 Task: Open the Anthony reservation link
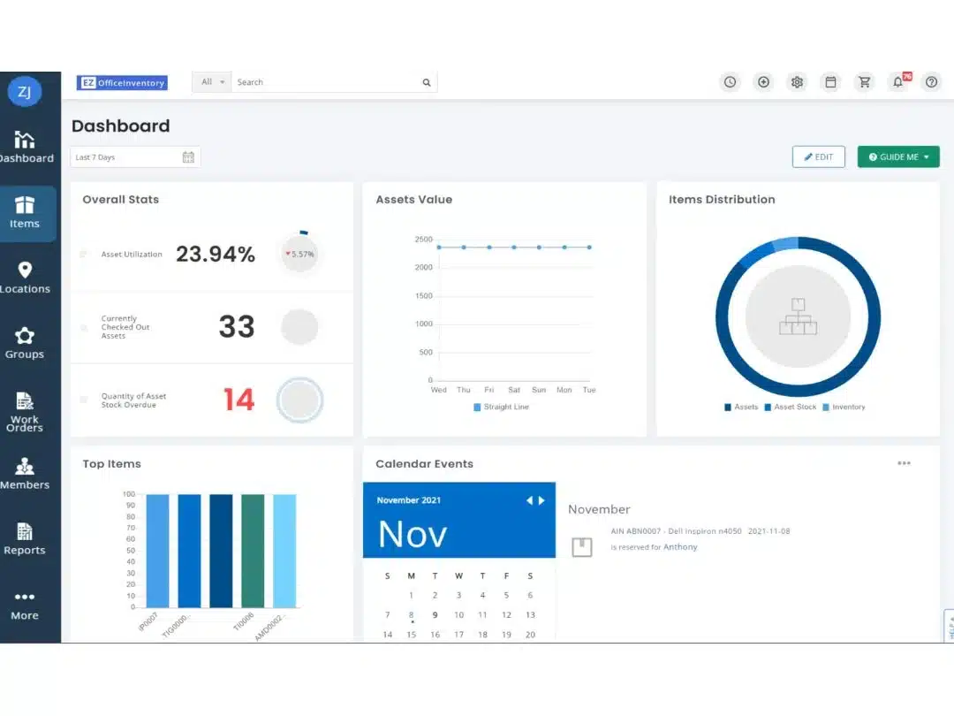[x=680, y=547]
